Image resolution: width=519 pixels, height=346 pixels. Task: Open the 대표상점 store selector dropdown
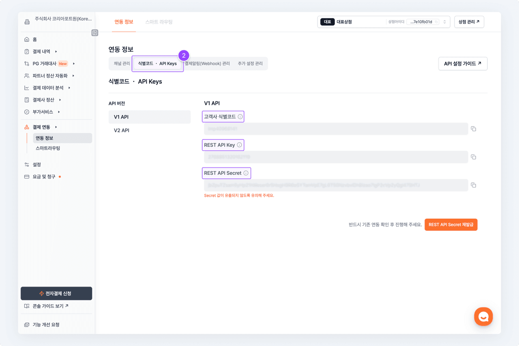[x=444, y=22]
